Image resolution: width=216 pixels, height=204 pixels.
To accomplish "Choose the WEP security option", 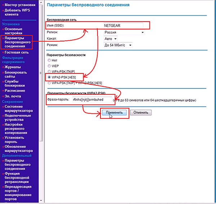I will (x=49, y=66).
